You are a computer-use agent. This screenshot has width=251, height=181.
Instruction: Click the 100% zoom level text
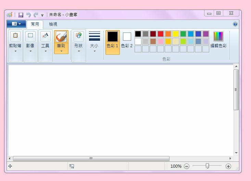click(176, 166)
